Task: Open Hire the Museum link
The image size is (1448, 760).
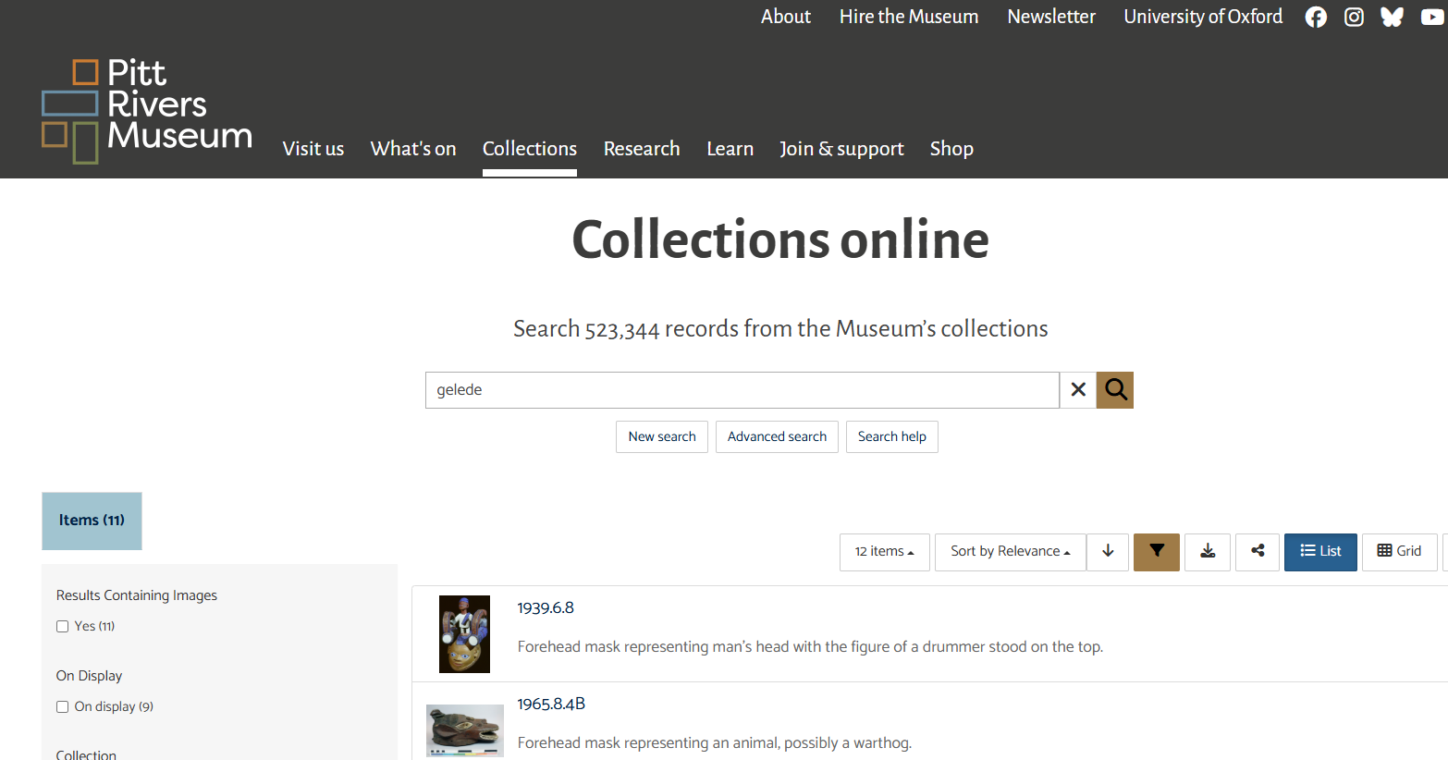Action: (909, 17)
